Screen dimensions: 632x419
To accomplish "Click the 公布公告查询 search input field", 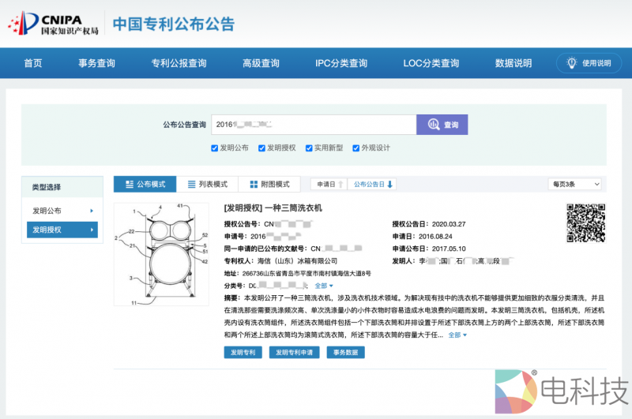I will [313, 125].
